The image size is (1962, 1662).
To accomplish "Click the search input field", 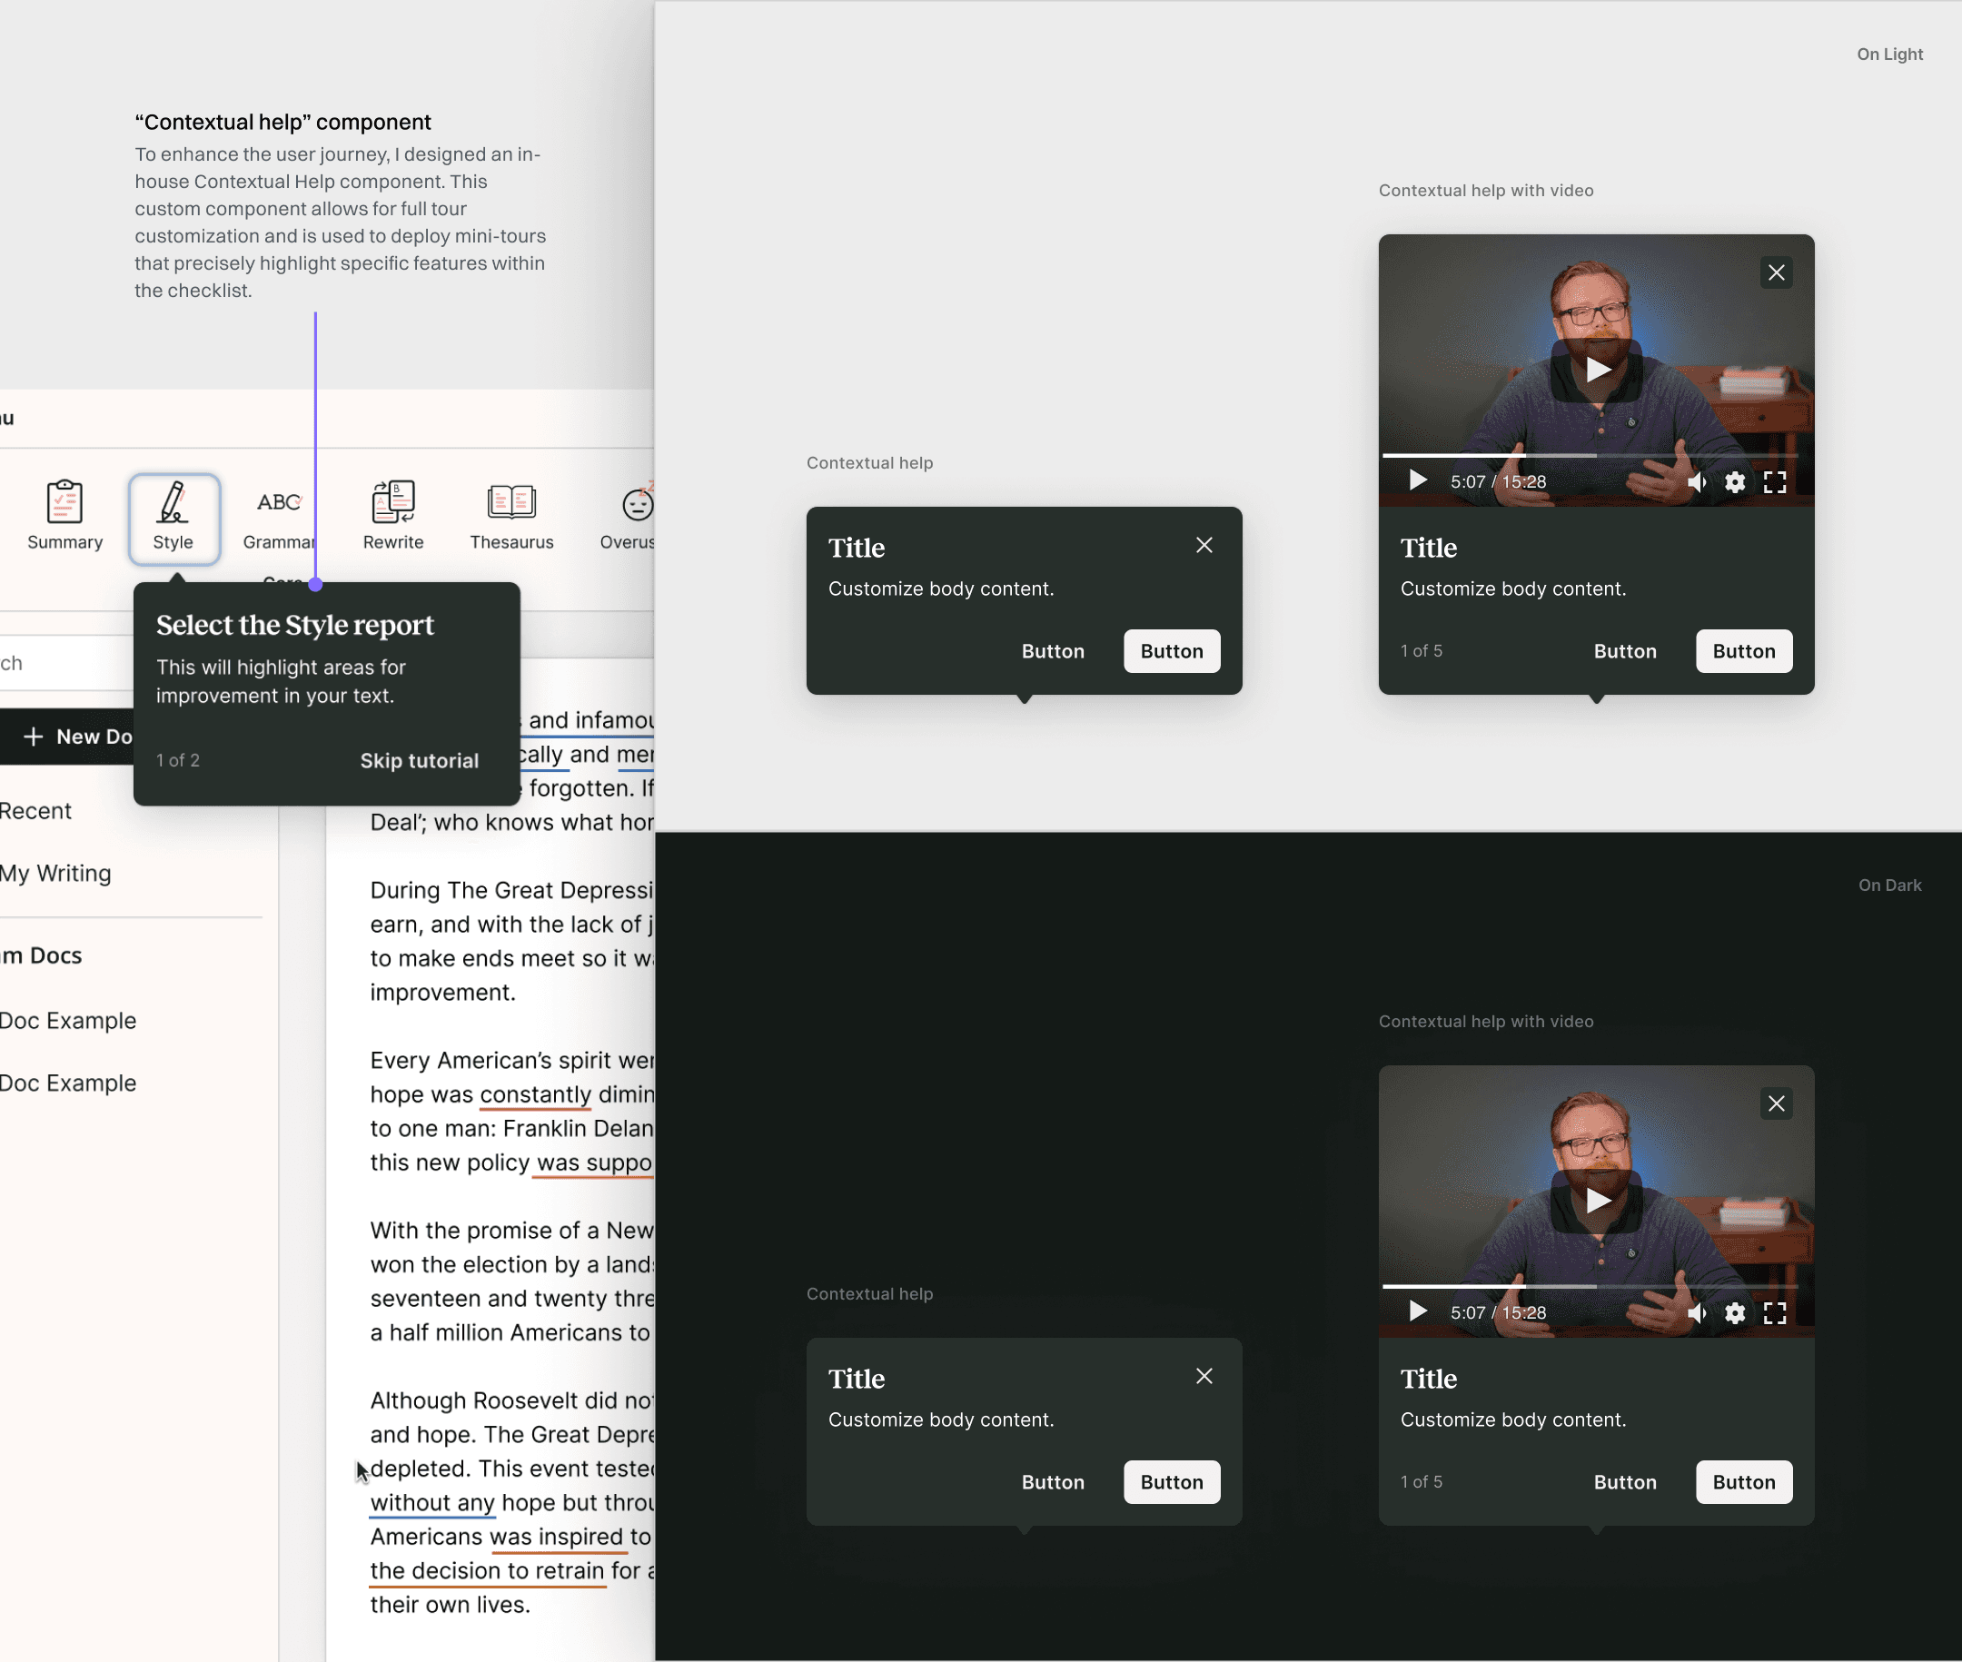I will 66,663.
